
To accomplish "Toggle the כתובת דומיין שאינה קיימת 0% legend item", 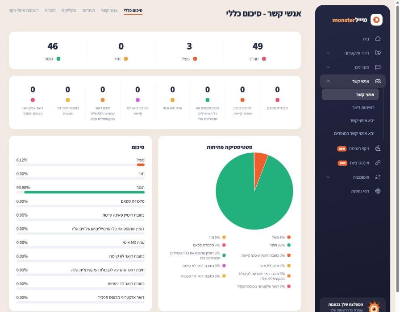I will [266, 255].
